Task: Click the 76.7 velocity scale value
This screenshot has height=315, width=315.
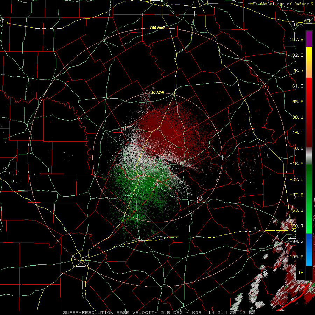Action: [298, 70]
